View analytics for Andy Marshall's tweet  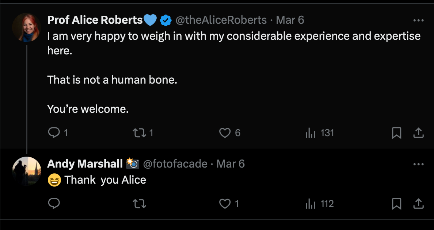pyautogui.click(x=310, y=204)
